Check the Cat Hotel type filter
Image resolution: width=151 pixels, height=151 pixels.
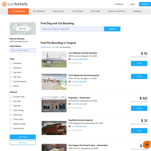[x=11, y=72]
